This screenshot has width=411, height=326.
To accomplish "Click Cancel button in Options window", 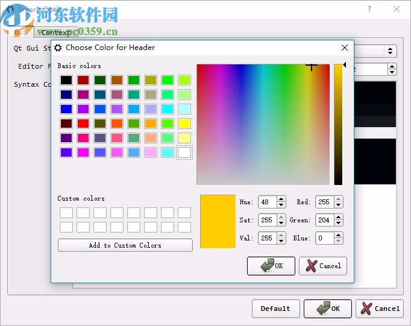I will click(x=380, y=309).
